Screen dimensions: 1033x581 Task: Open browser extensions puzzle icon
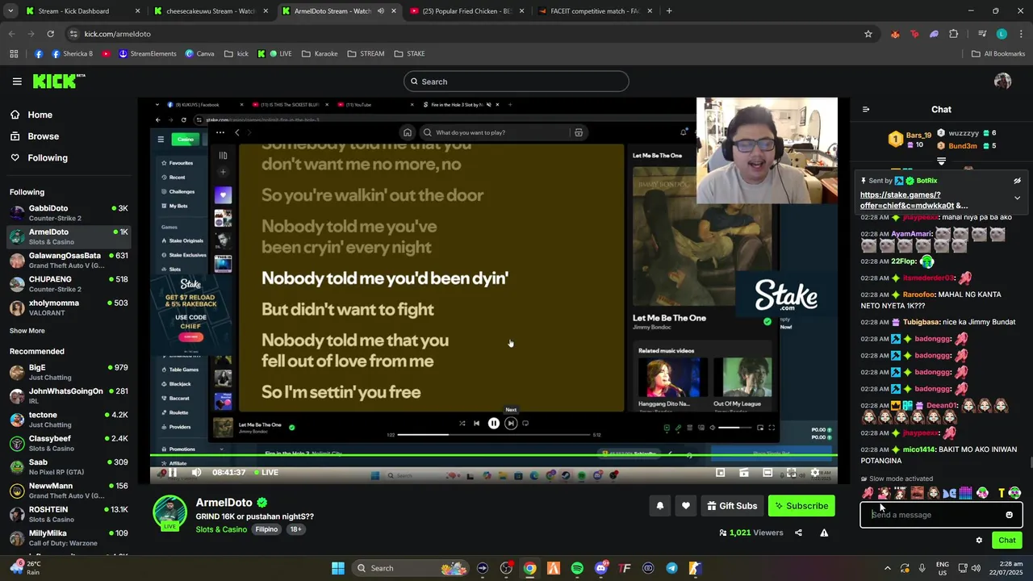click(x=954, y=34)
